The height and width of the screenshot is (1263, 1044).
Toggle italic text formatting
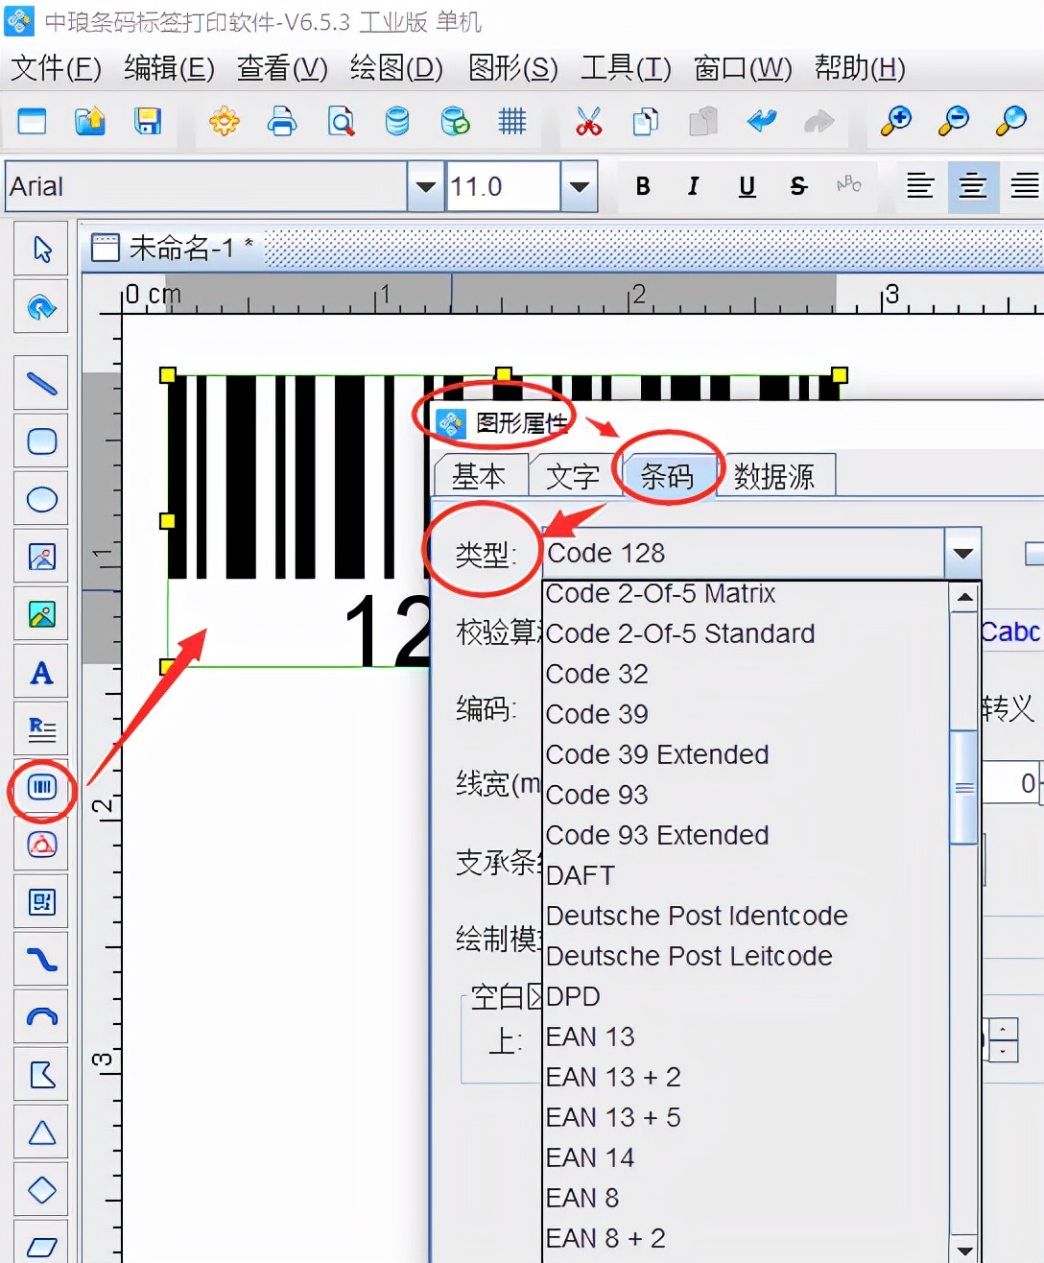pyautogui.click(x=693, y=186)
